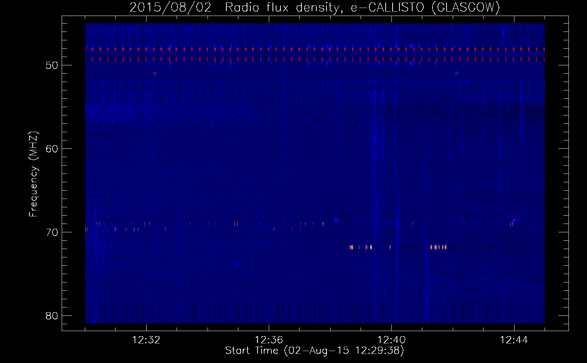The width and height of the screenshot is (587, 363).
Task: Click the y-axis label 'Frequency (MHZ)'
Action: (x=33, y=174)
